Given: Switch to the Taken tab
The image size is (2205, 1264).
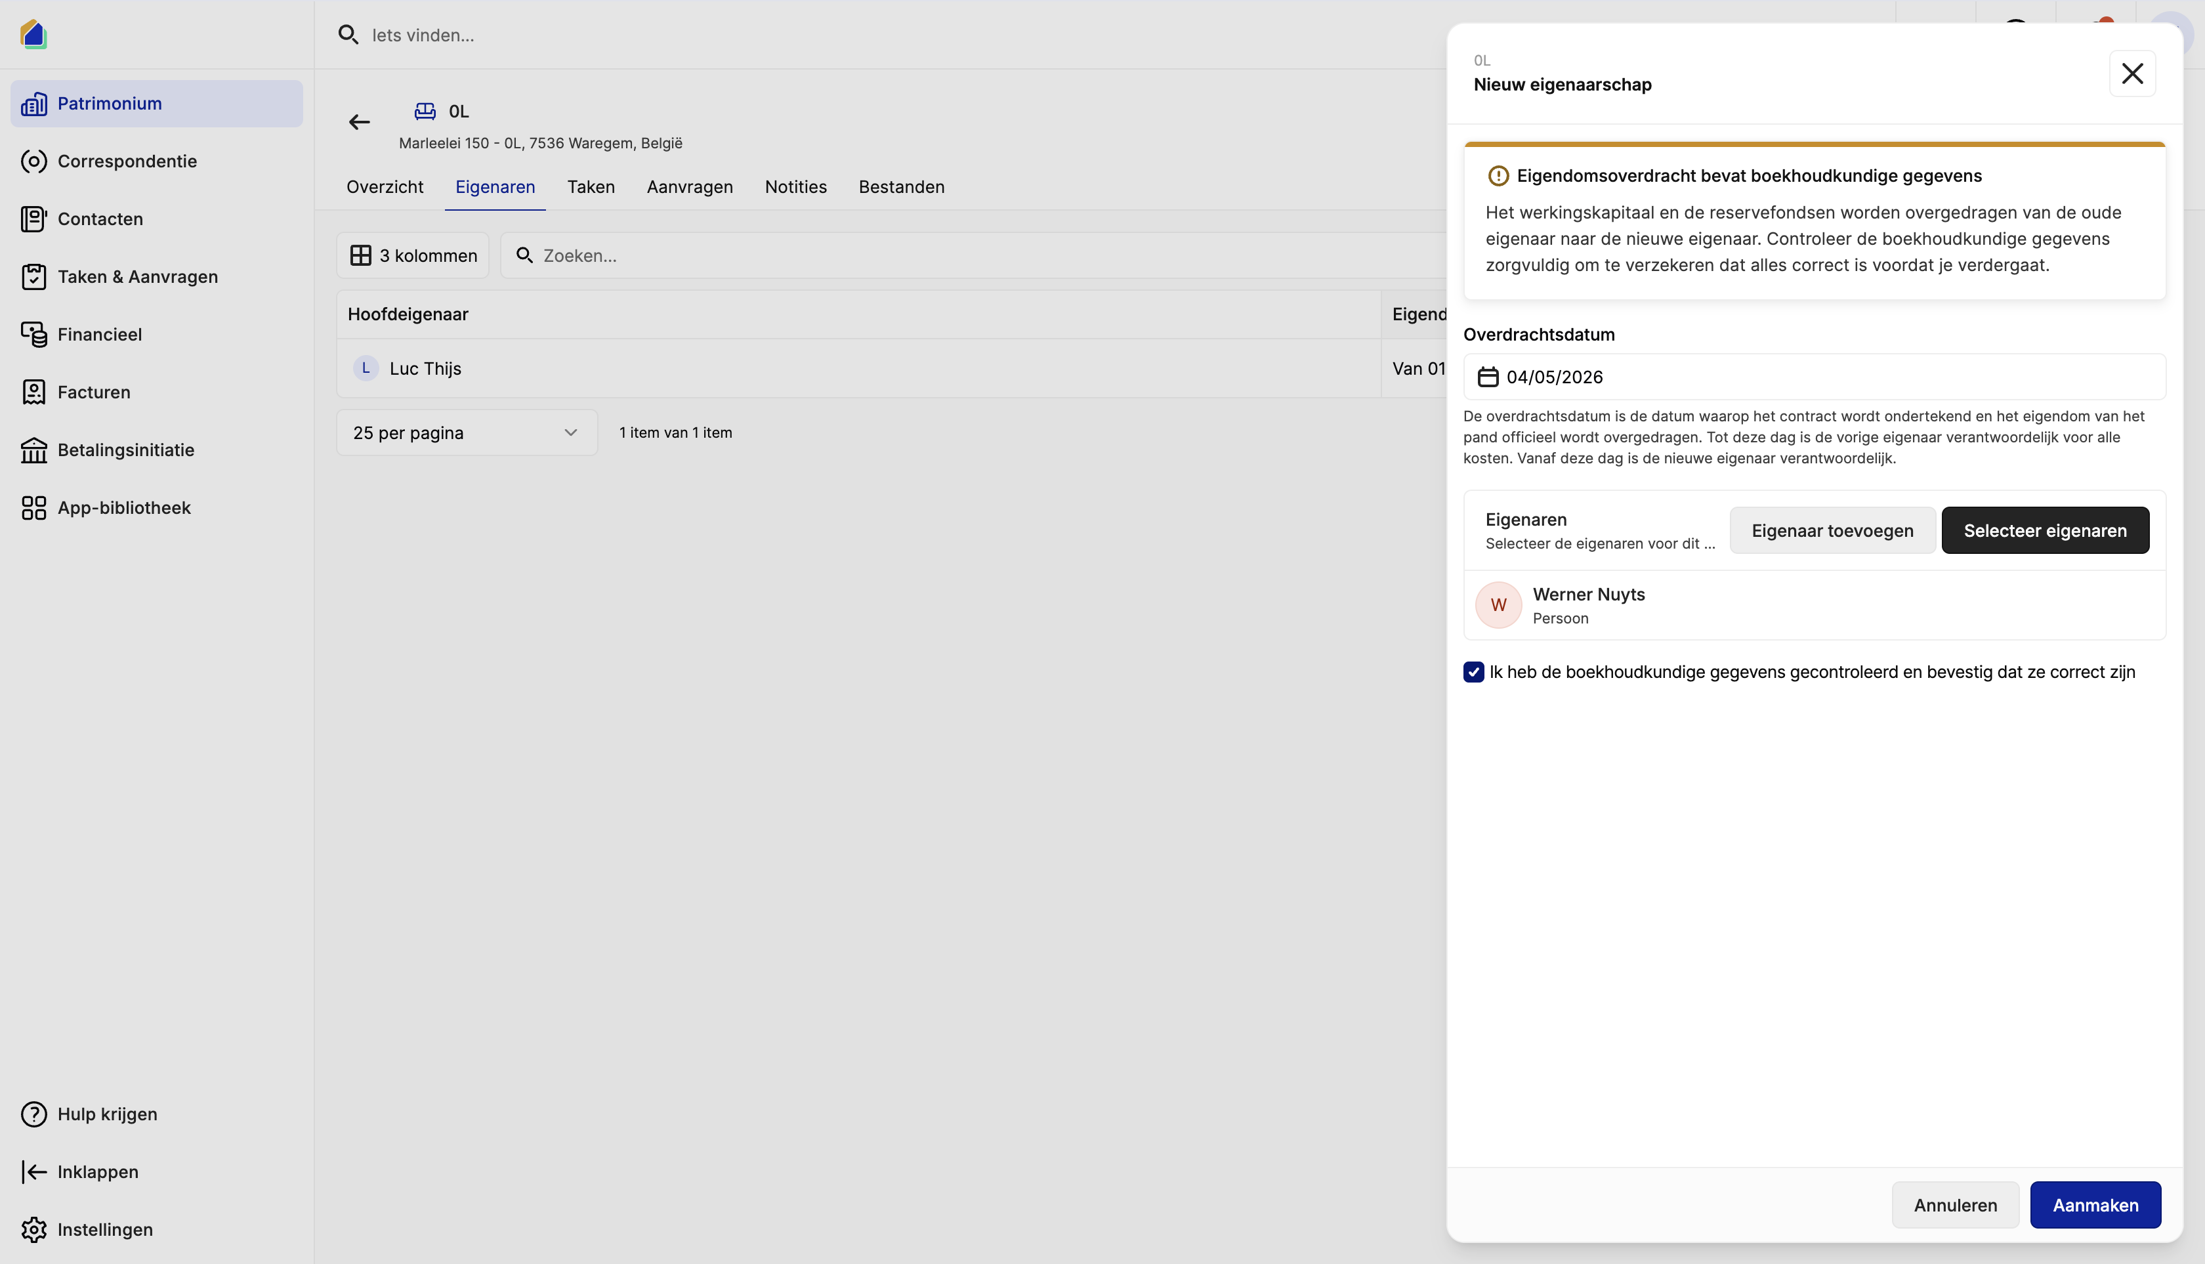Looking at the screenshot, I should pyautogui.click(x=591, y=186).
